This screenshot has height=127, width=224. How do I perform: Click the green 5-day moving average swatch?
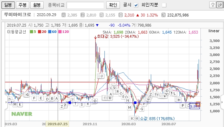tap(31, 32)
